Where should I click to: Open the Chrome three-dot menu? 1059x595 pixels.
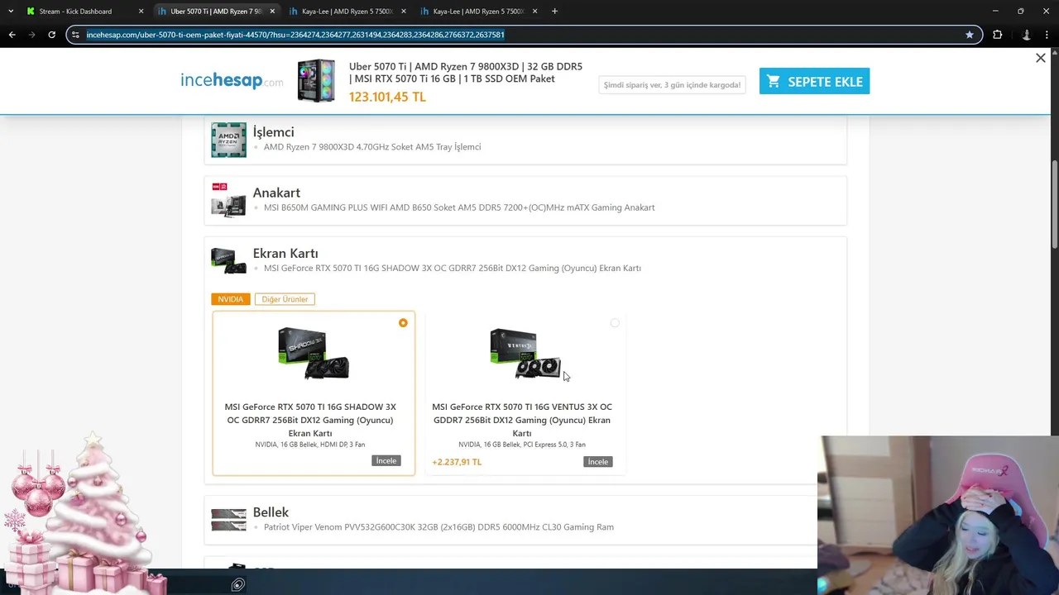point(1047,35)
